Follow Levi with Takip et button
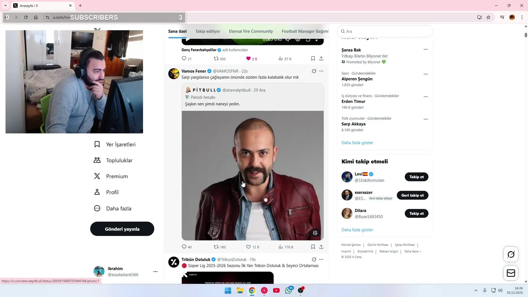Viewport: 528px width, 297px height. click(417, 177)
